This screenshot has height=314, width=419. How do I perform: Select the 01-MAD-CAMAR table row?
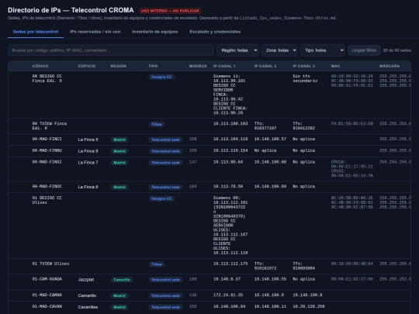click(x=209, y=295)
